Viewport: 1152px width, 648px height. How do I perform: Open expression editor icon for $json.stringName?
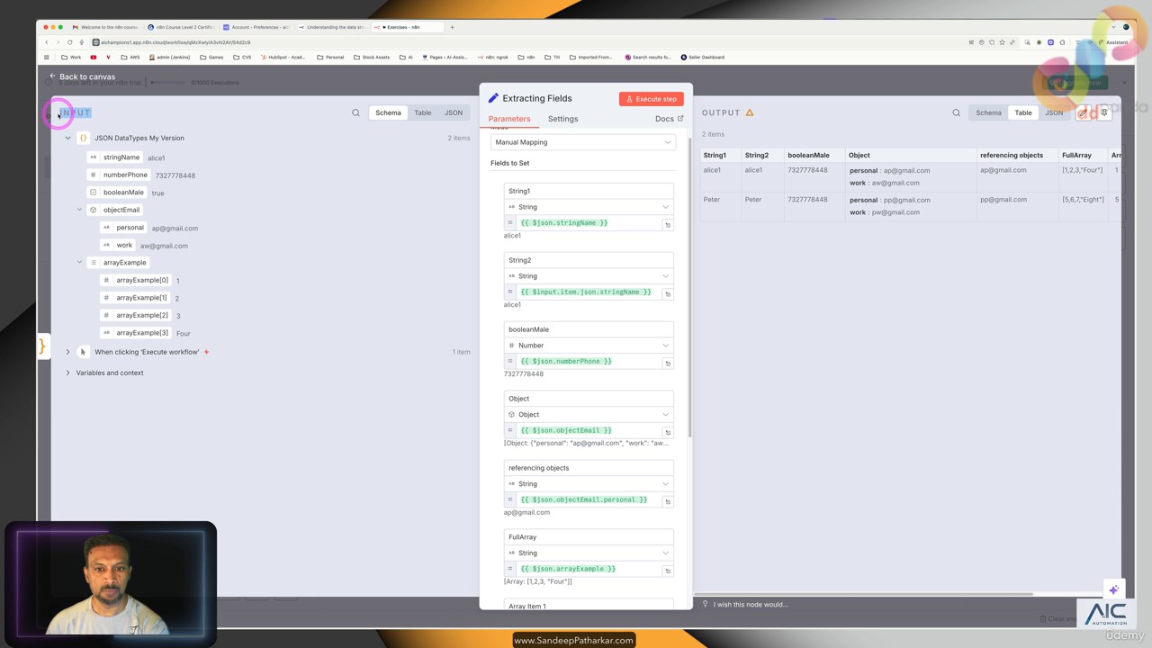668,224
